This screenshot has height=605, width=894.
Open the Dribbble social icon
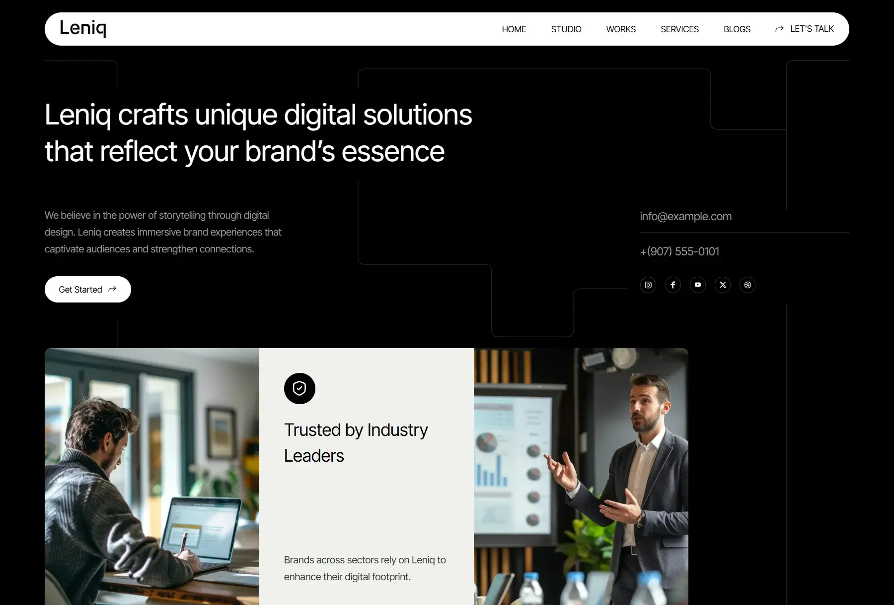click(747, 285)
